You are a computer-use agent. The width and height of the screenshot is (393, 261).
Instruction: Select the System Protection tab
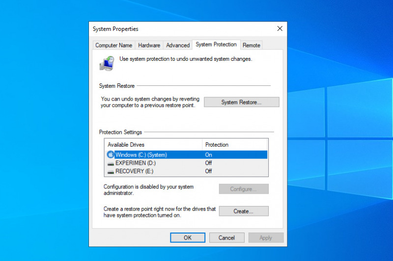point(216,45)
